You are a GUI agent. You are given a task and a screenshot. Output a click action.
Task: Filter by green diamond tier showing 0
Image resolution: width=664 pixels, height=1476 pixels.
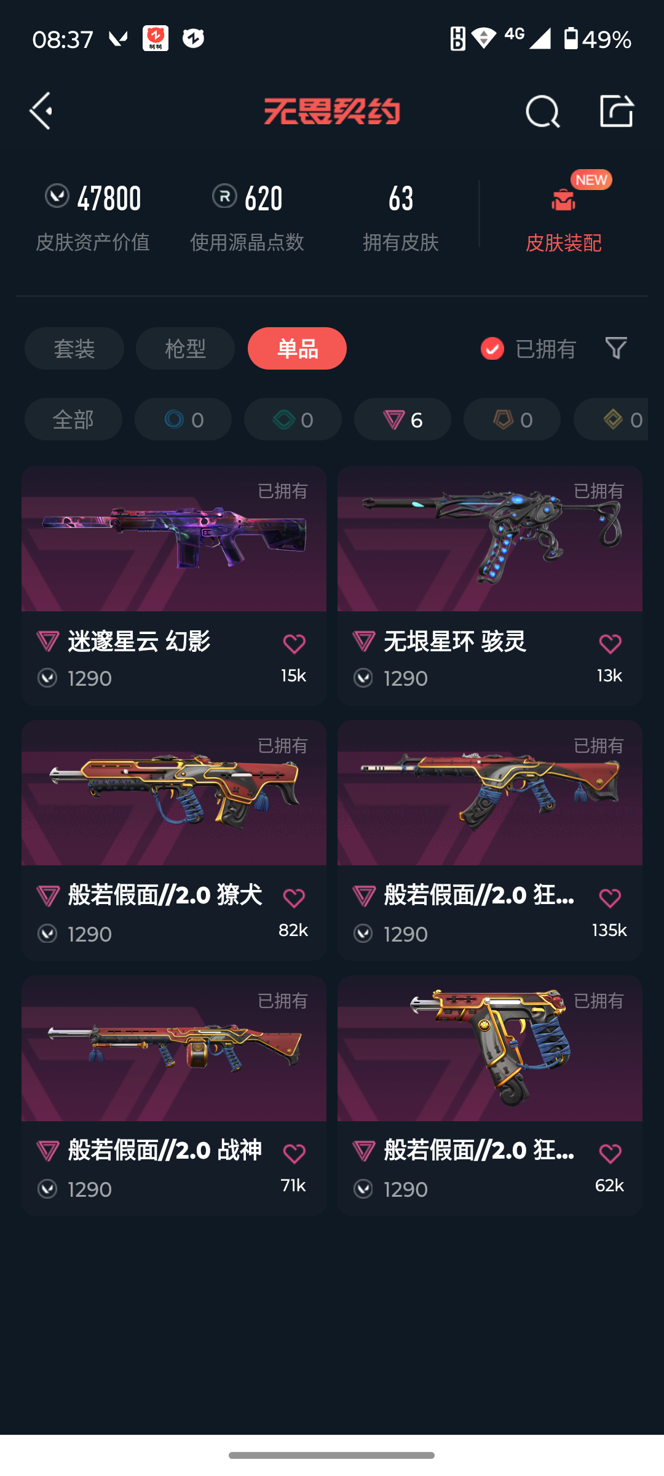[x=293, y=419]
